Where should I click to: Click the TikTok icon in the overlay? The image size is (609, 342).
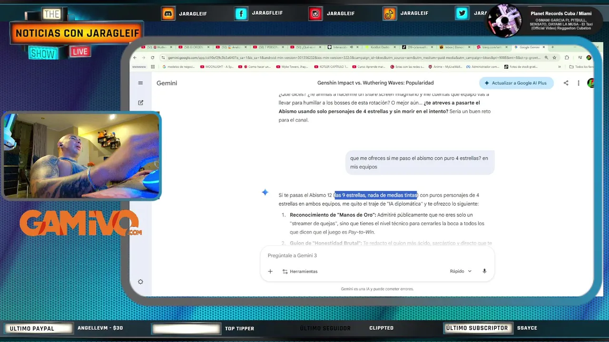coord(389,14)
